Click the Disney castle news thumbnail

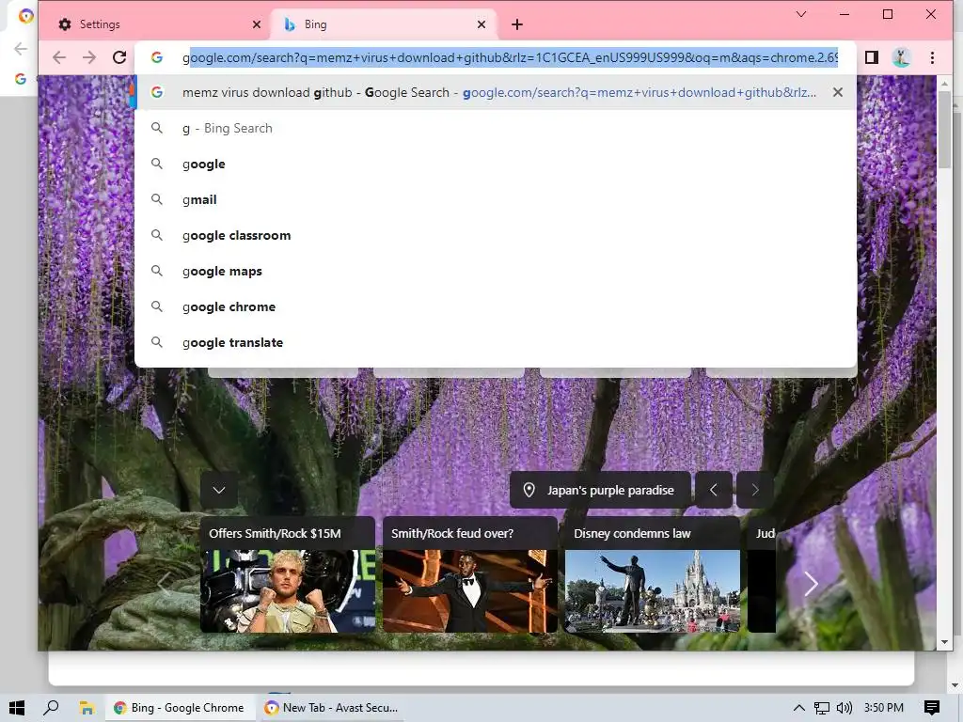(x=653, y=590)
